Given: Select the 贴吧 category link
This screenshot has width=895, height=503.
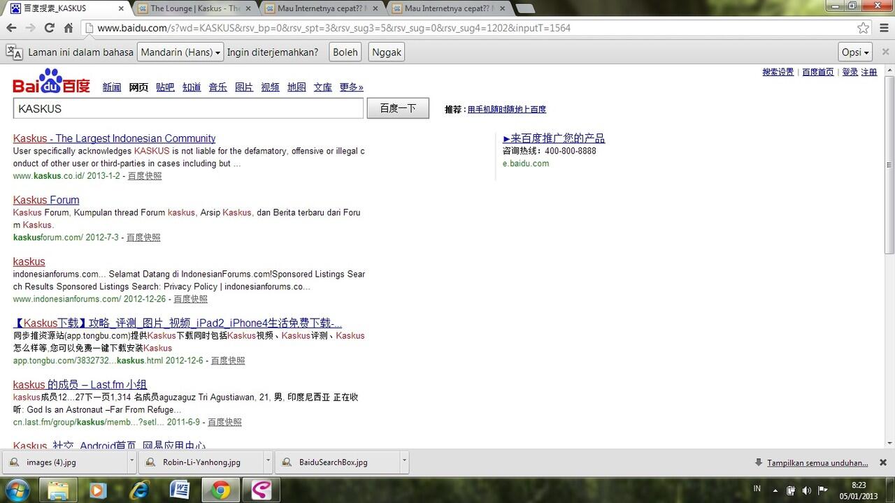Looking at the screenshot, I should (165, 87).
